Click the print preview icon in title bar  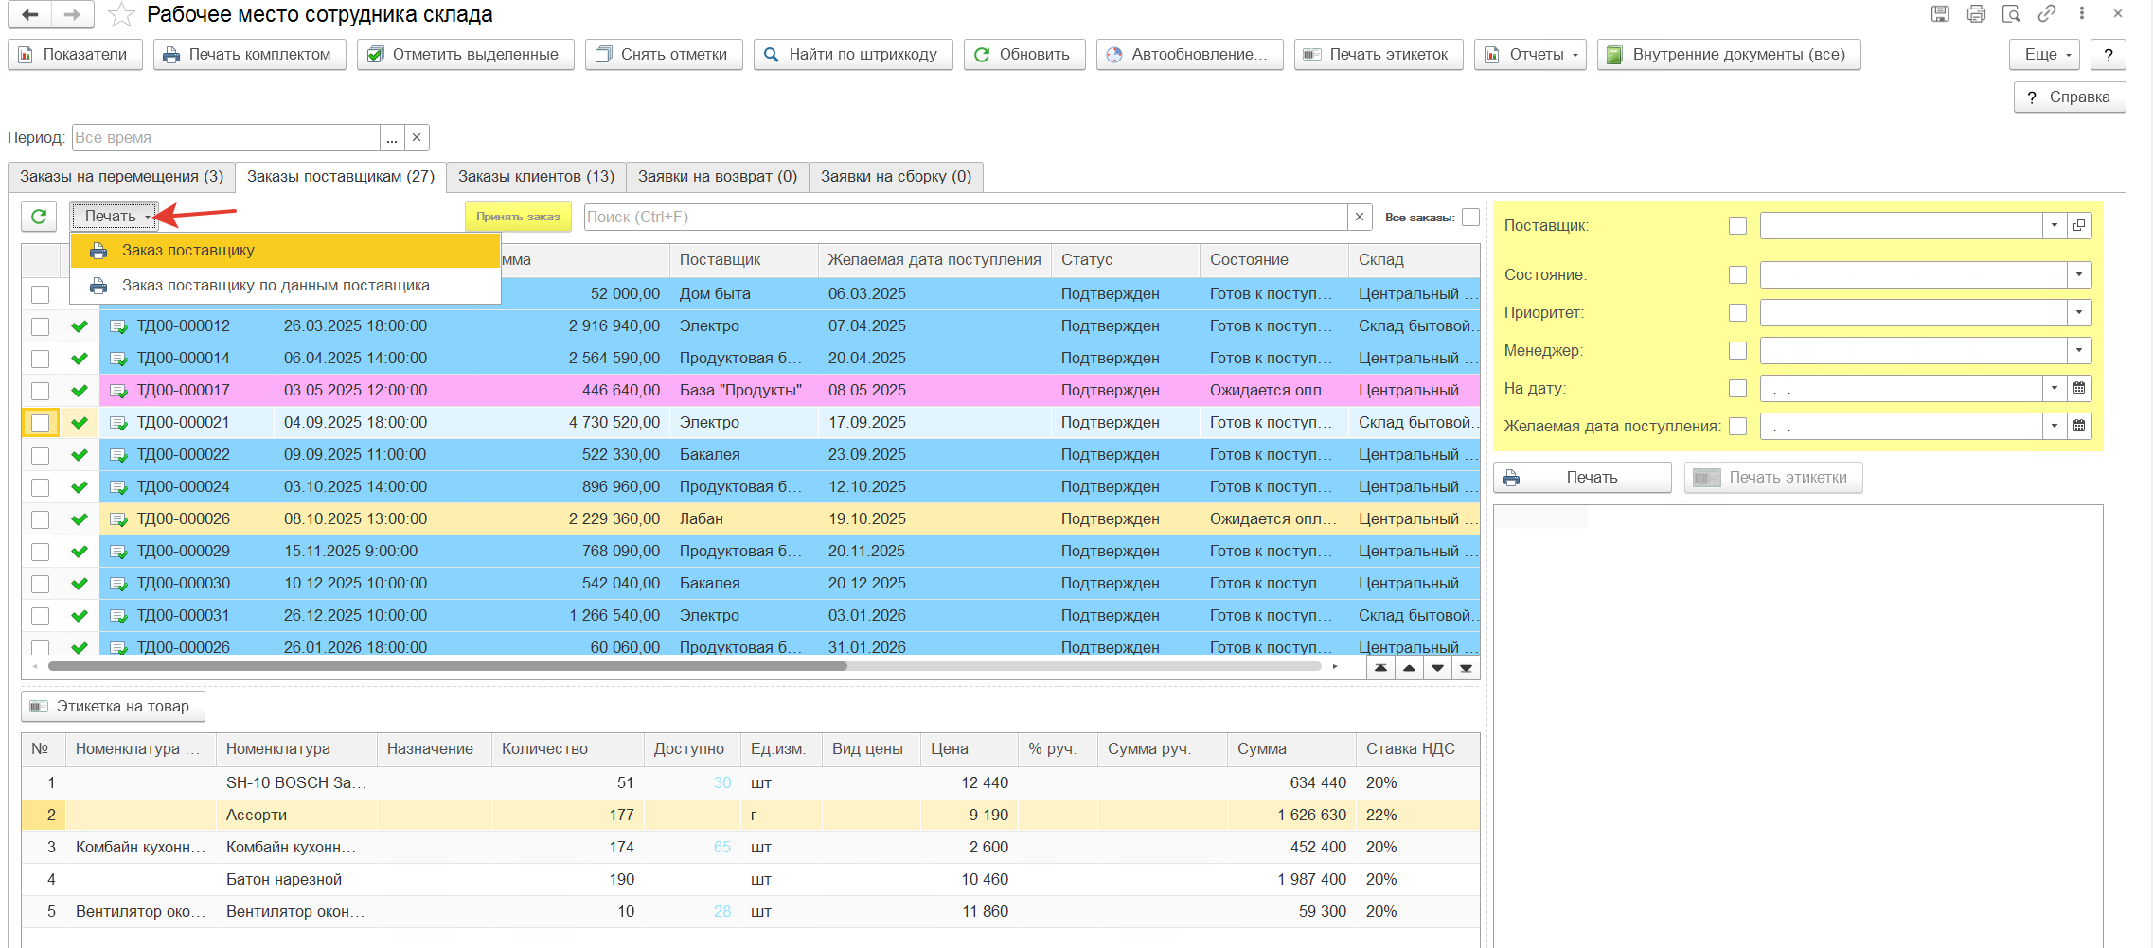click(x=2011, y=13)
